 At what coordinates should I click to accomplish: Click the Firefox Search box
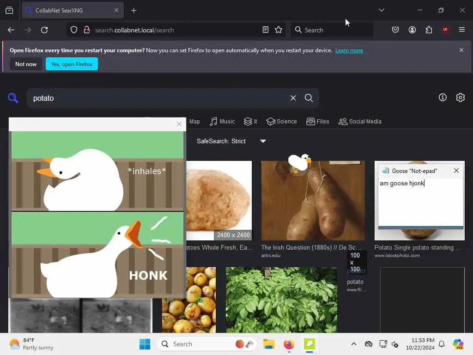pos(332,30)
